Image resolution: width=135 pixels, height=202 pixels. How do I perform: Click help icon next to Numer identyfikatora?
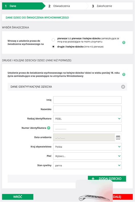(49, 128)
